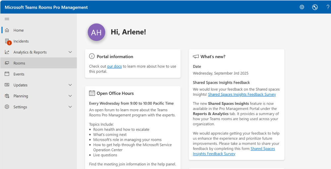331x169 pixels.
Task: Expand the Planning section chevron
Action: 70,96
